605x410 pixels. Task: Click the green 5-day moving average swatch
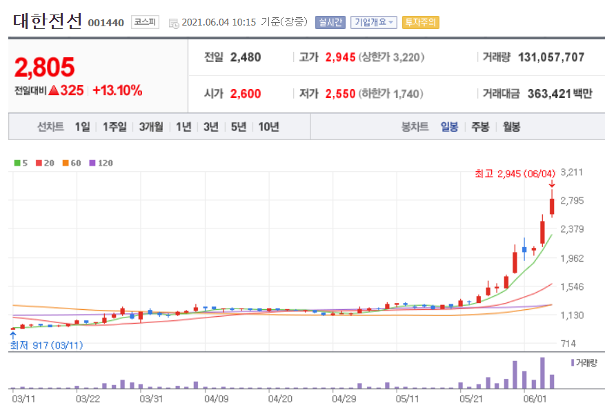pos(17,163)
